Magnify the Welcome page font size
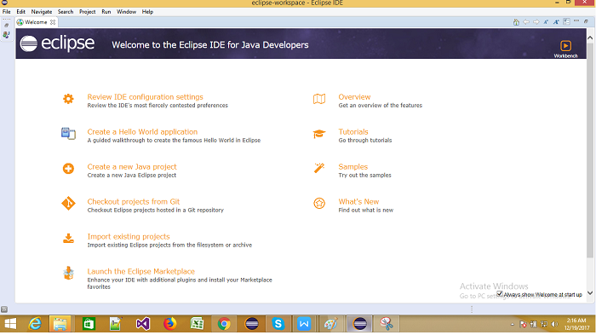 [x=556, y=22]
